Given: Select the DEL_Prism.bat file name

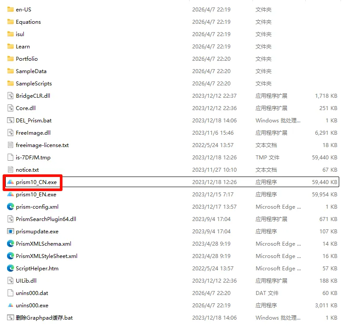Looking at the screenshot, I should pos(34,121).
